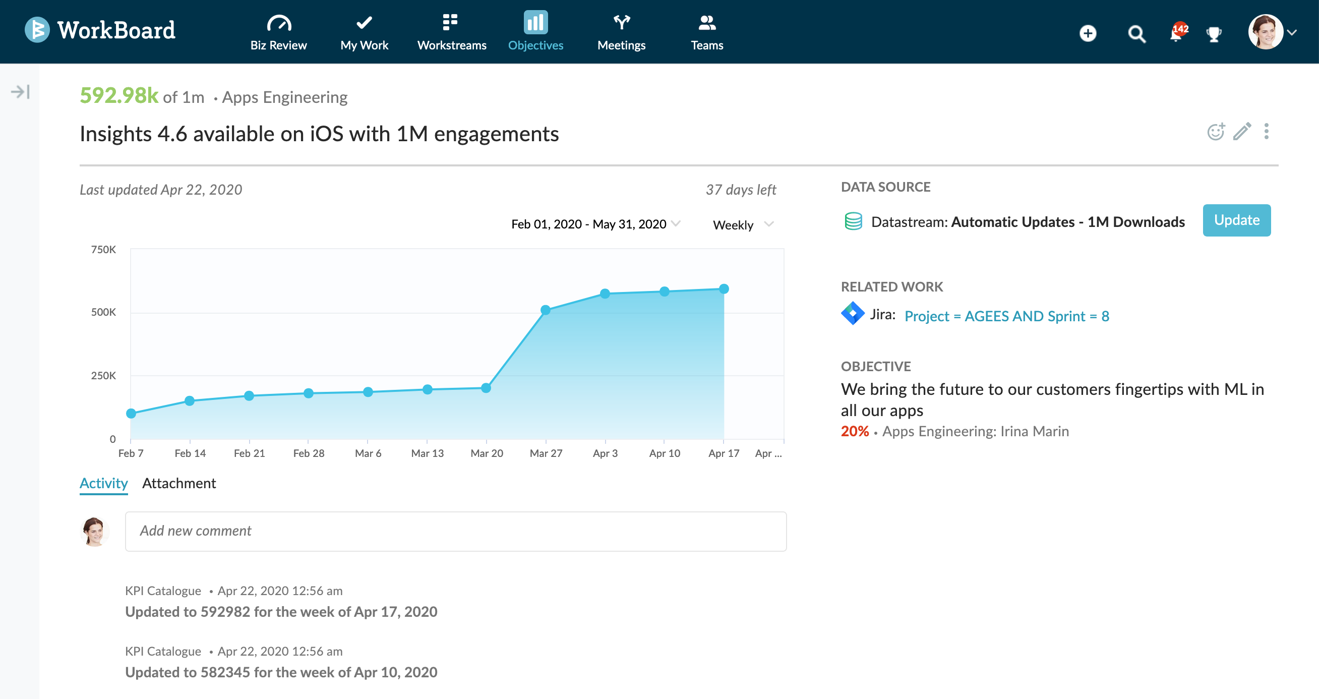
Task: Open the Biz Review gauge icon
Action: coord(278,23)
